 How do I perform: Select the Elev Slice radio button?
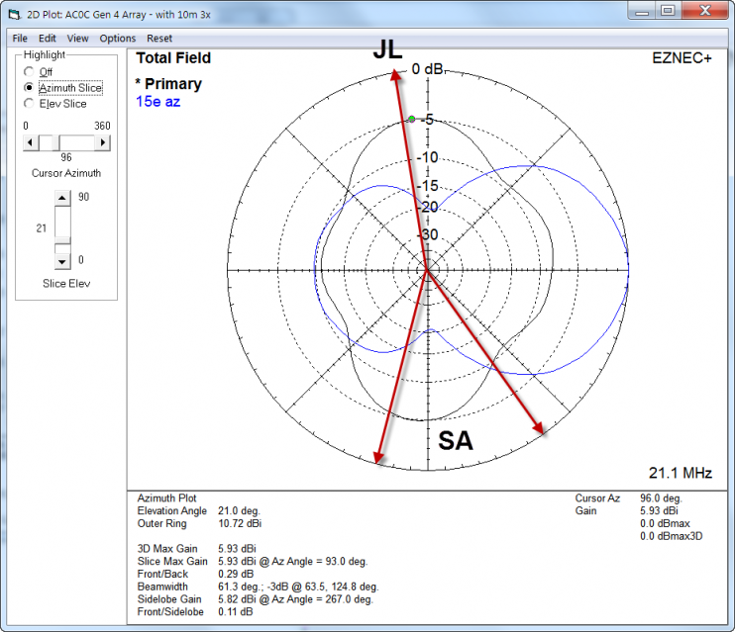pyautogui.click(x=29, y=104)
